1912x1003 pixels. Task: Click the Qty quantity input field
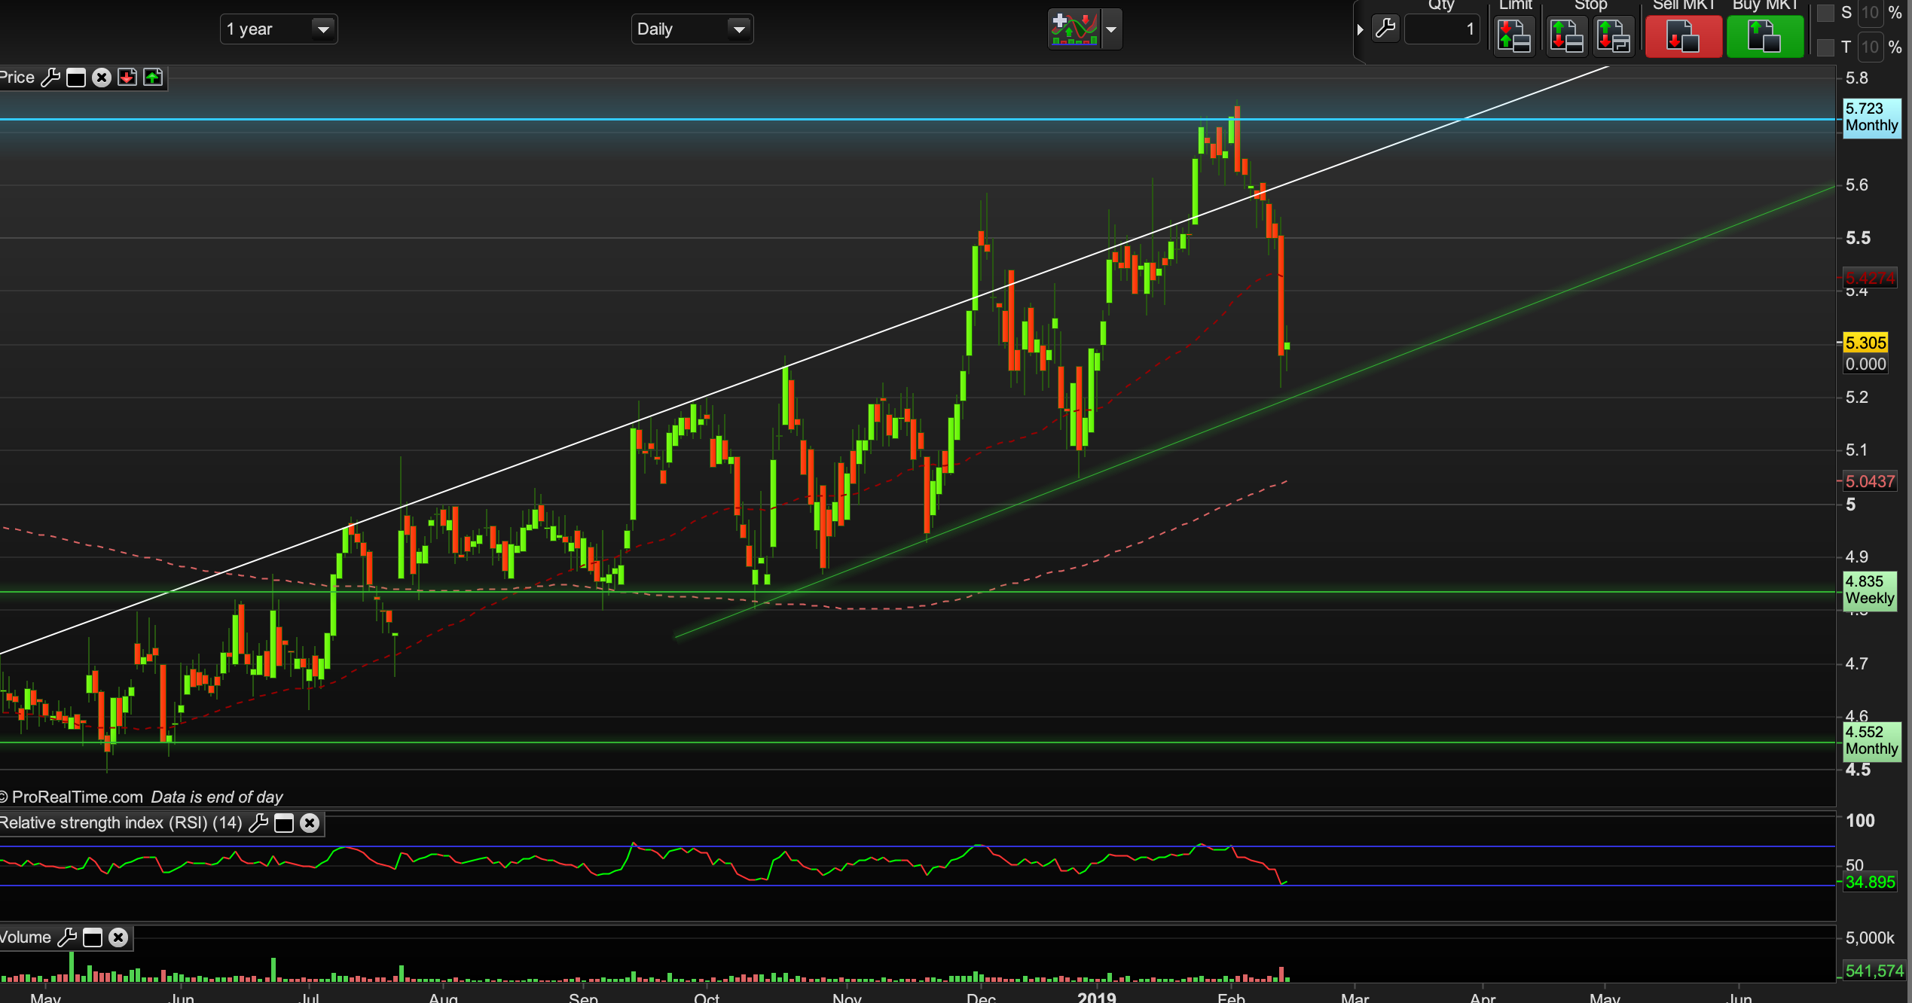1442,29
